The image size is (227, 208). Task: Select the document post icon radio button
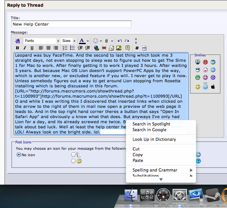[x=73, y=155]
